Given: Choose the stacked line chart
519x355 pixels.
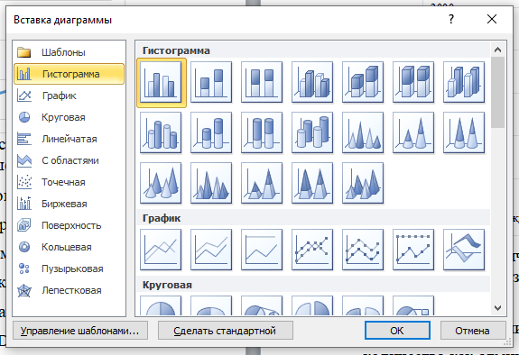Looking at the screenshot, I should [211, 250].
